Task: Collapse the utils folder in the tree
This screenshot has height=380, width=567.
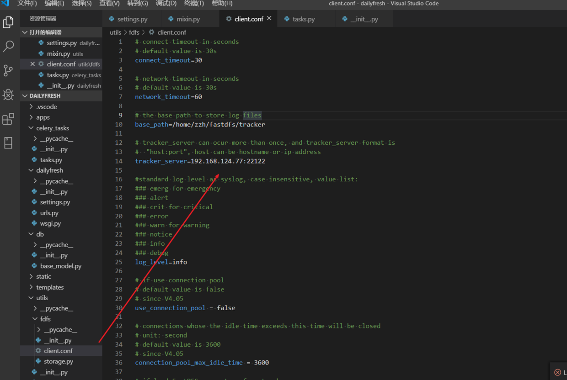Action: (x=61, y=298)
